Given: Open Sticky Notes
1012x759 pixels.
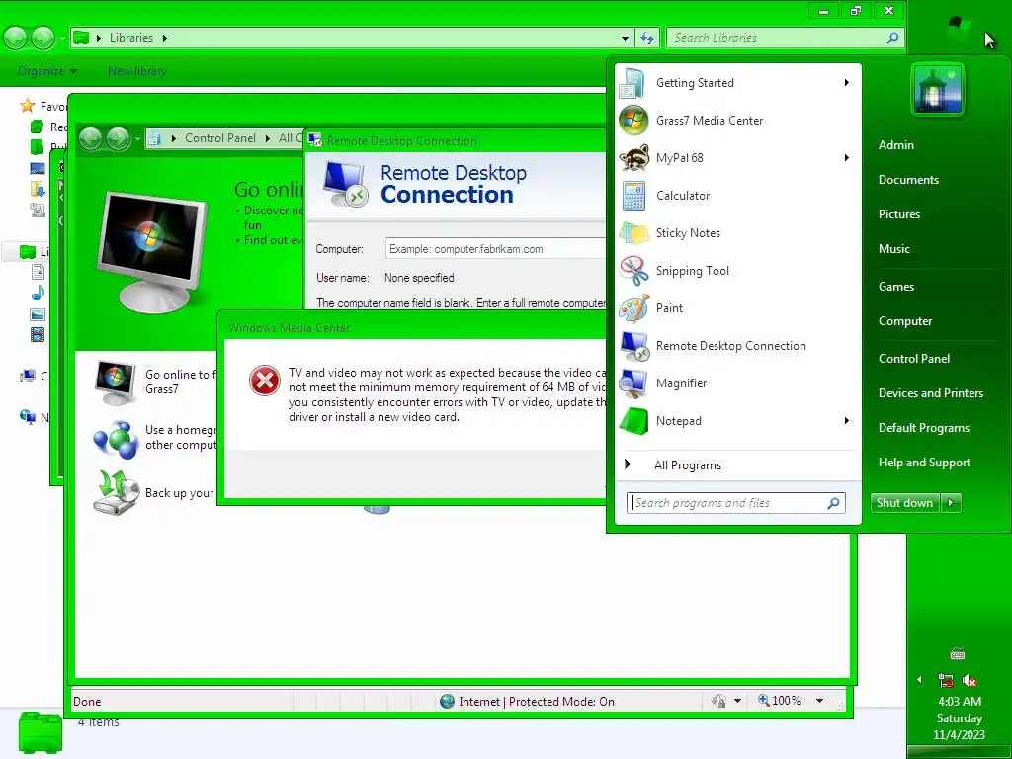Looking at the screenshot, I should (737, 233).
